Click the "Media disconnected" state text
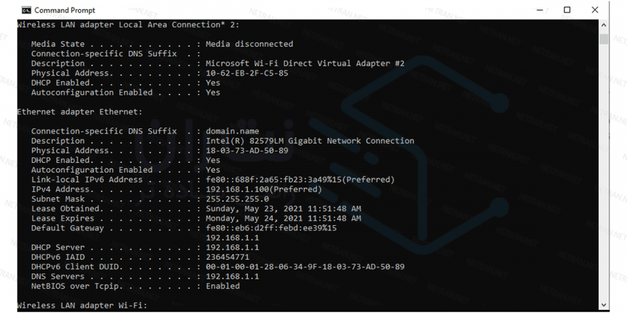Image resolution: width=627 pixels, height=313 pixels. tap(249, 44)
